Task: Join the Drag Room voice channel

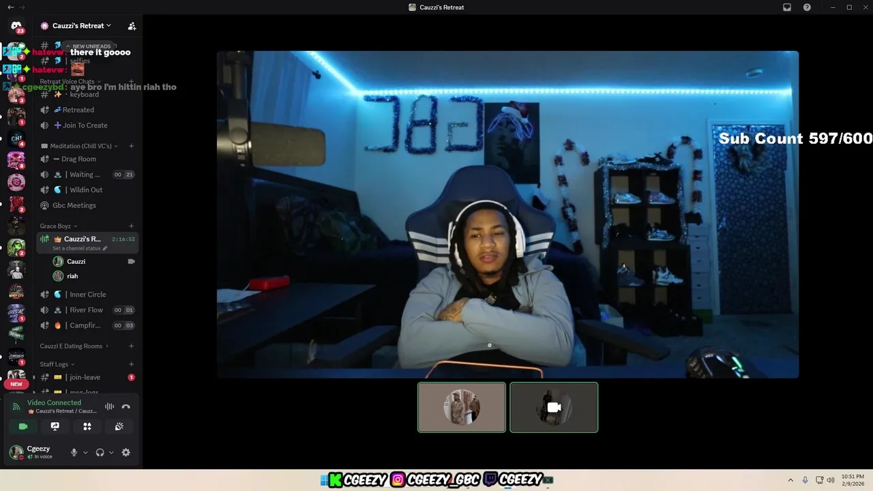Action: coord(87,159)
